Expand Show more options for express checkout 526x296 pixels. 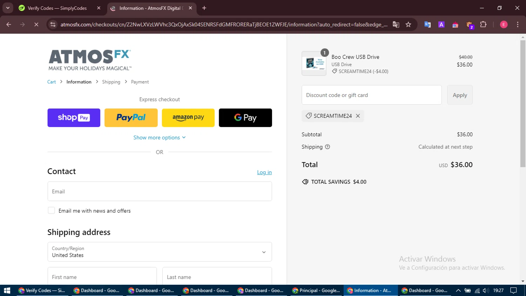click(x=160, y=138)
